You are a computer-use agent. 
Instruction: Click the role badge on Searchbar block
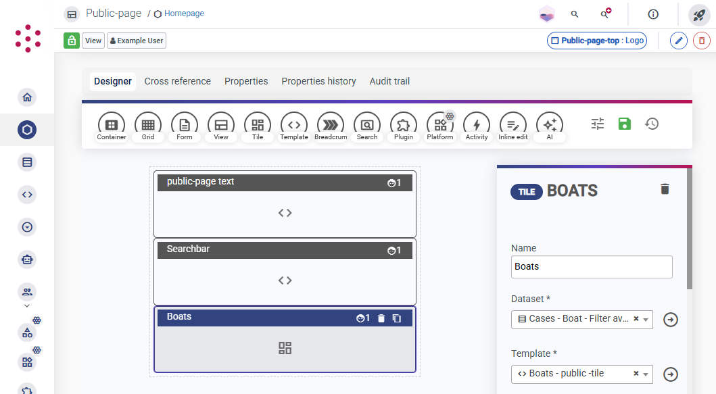pos(394,250)
